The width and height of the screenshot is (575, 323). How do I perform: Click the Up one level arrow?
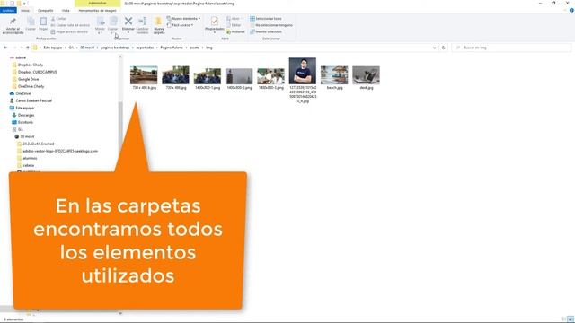coord(28,48)
